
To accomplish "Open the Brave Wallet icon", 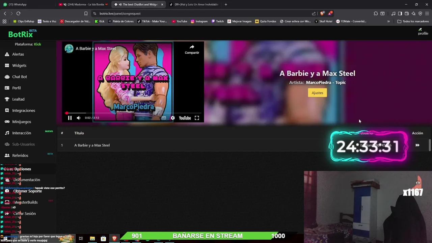I will (x=407, y=13).
